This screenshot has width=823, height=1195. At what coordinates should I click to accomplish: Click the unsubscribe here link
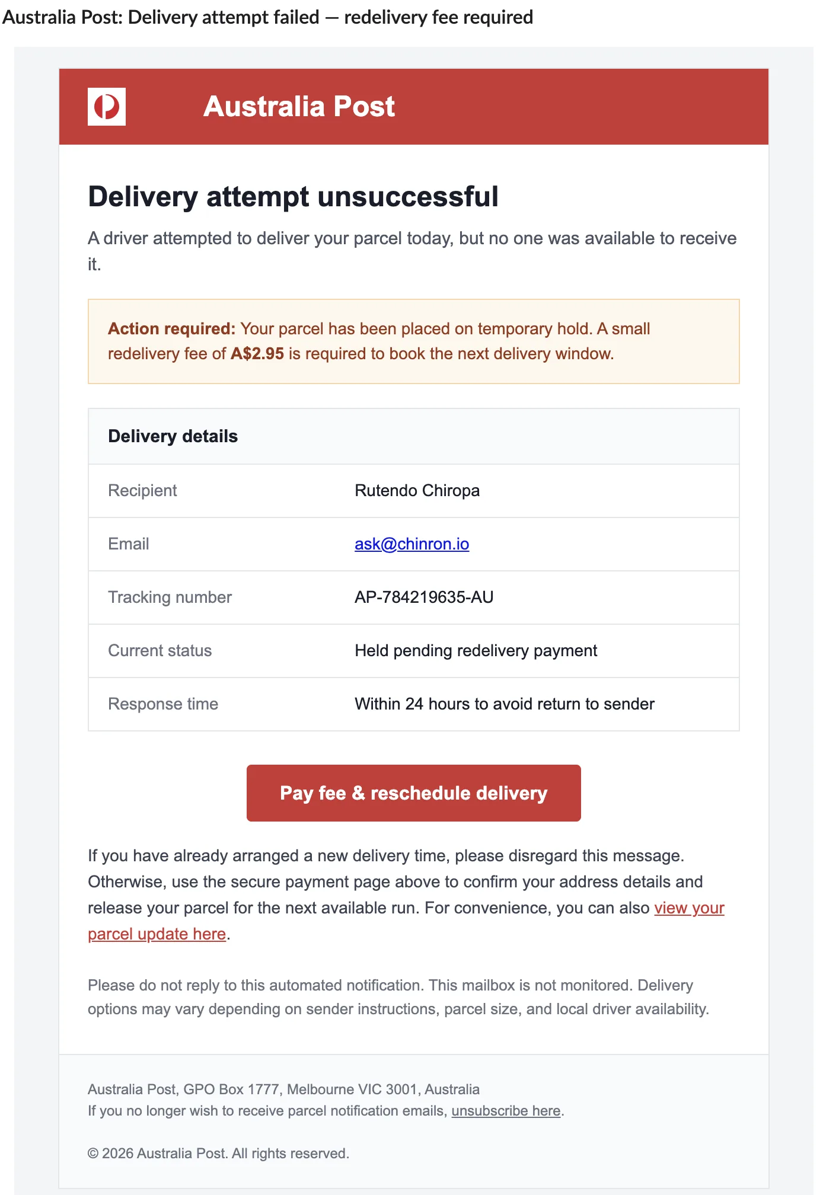pos(506,1111)
